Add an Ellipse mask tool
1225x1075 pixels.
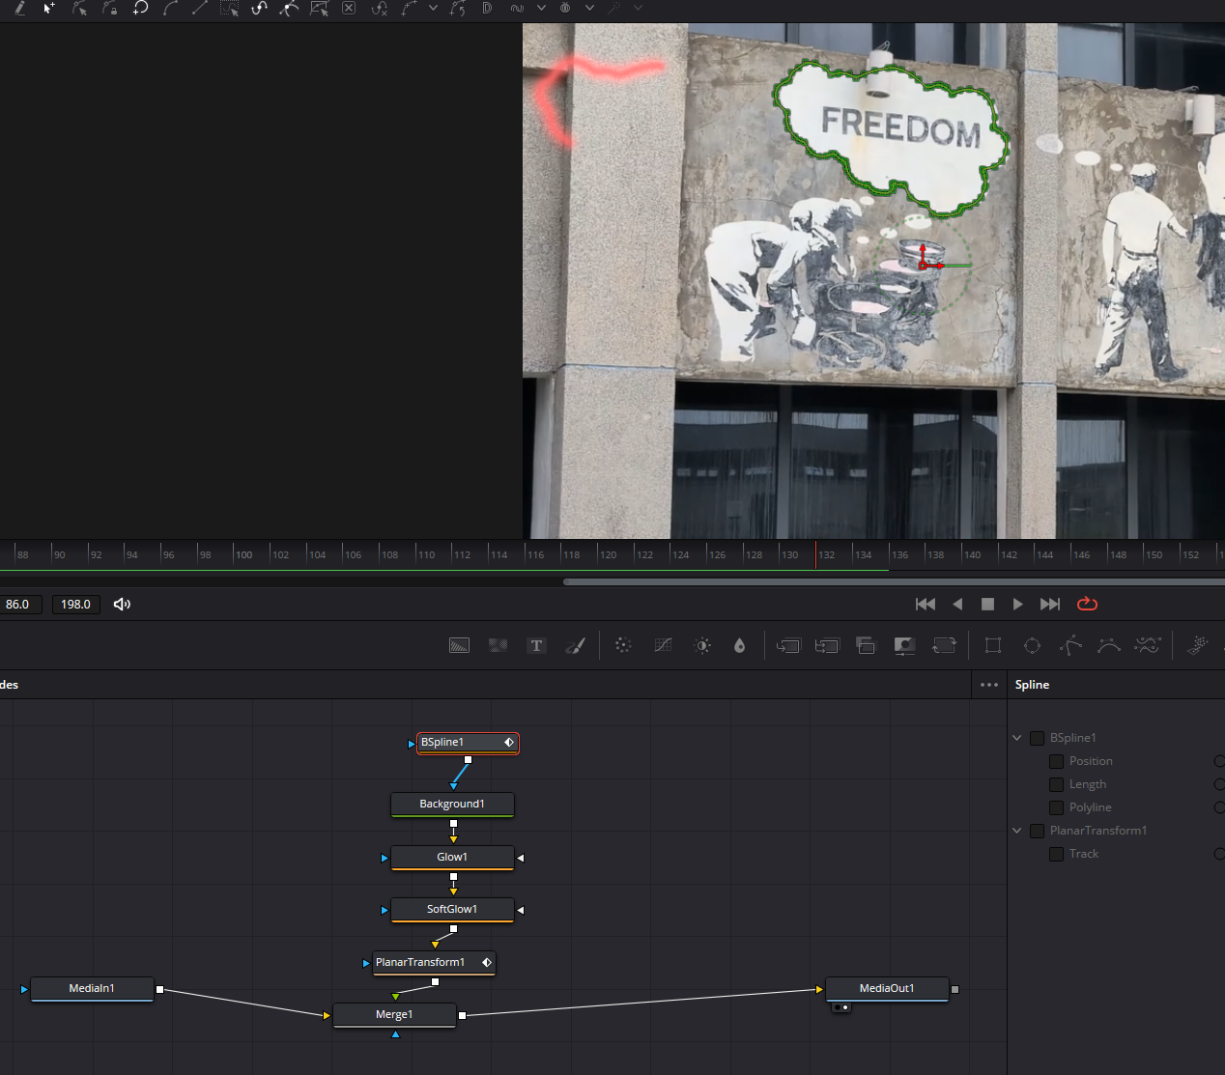pyautogui.click(x=1032, y=645)
